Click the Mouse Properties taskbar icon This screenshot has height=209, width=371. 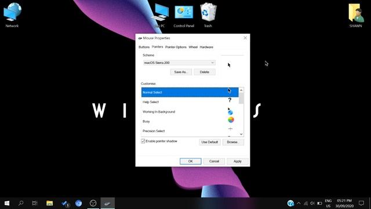pyautogui.click(x=108, y=203)
